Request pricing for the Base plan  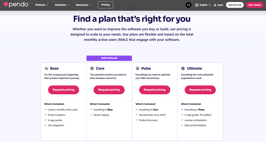coord(64,90)
